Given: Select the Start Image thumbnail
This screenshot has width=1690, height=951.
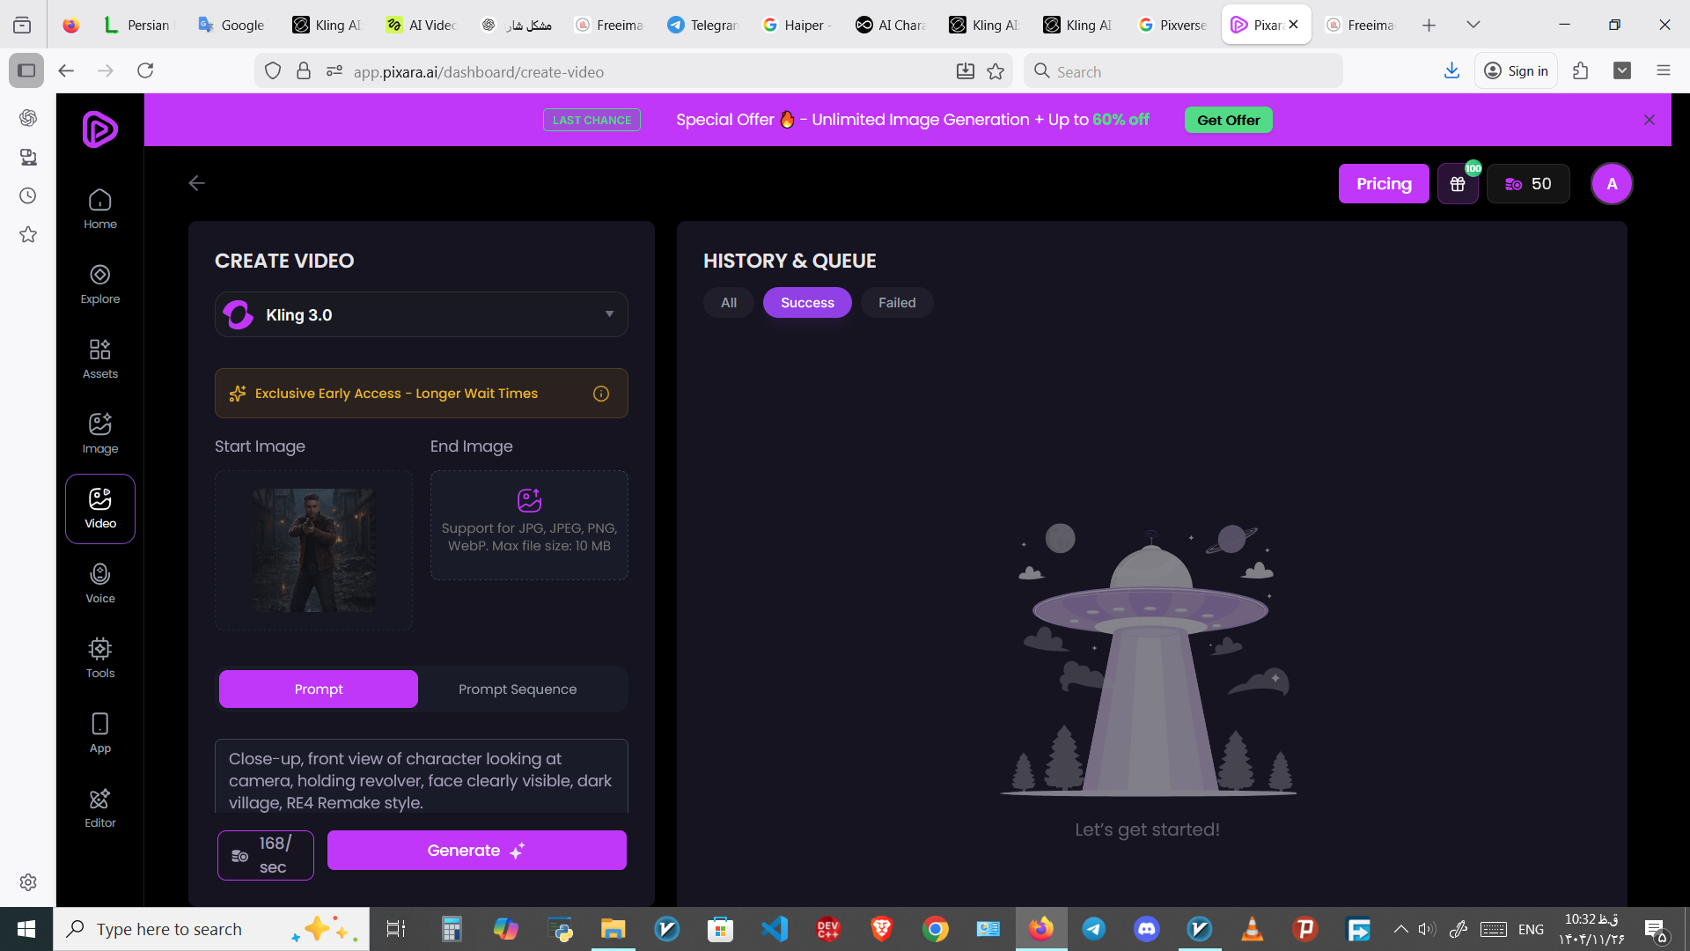Looking at the screenshot, I should 314,550.
